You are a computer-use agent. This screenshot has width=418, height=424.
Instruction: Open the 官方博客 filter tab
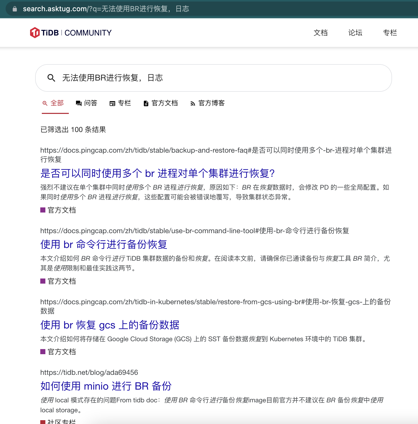click(207, 103)
